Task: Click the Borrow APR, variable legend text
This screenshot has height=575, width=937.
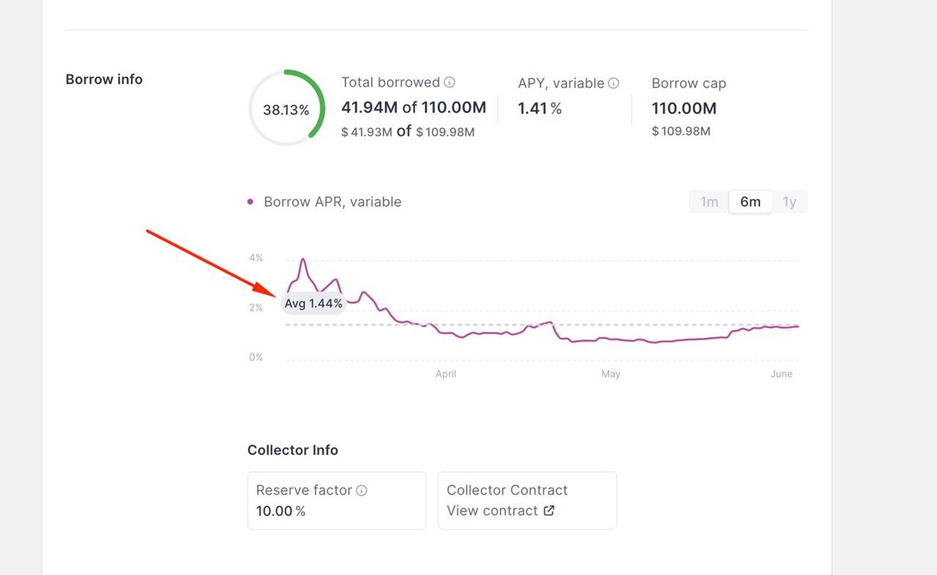Action: [x=333, y=201]
